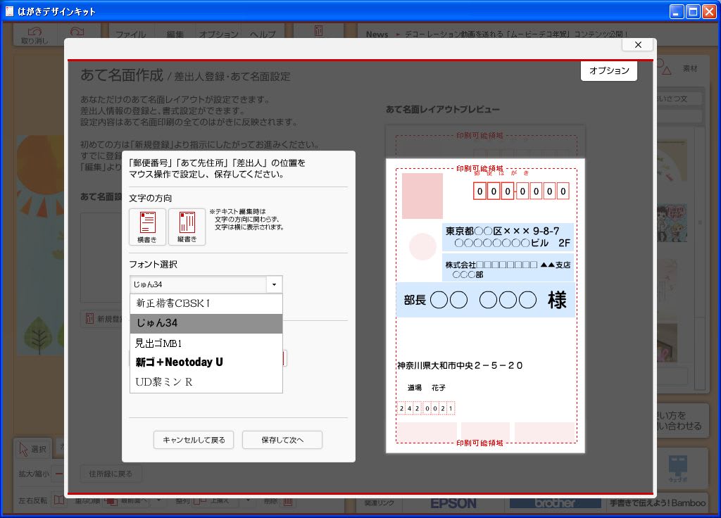
Task: Choose font じゅん34 in dropdown list
Action: (x=206, y=323)
